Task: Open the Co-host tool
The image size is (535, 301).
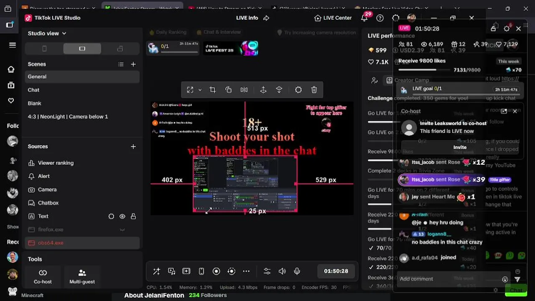Action: [x=43, y=277]
